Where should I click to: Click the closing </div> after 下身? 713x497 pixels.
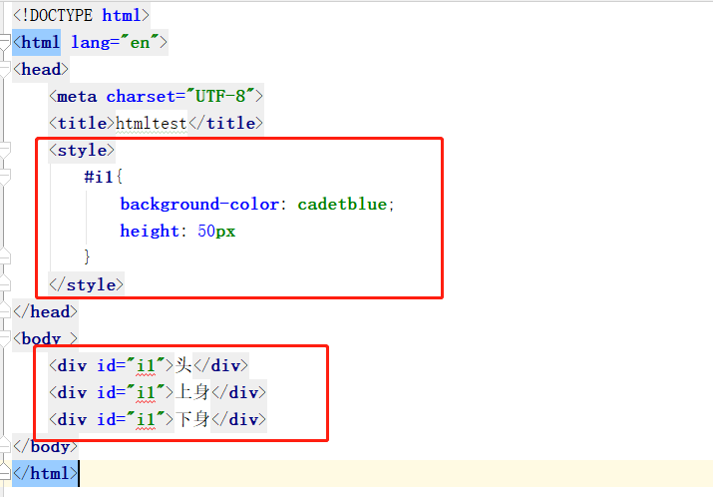coord(238,419)
